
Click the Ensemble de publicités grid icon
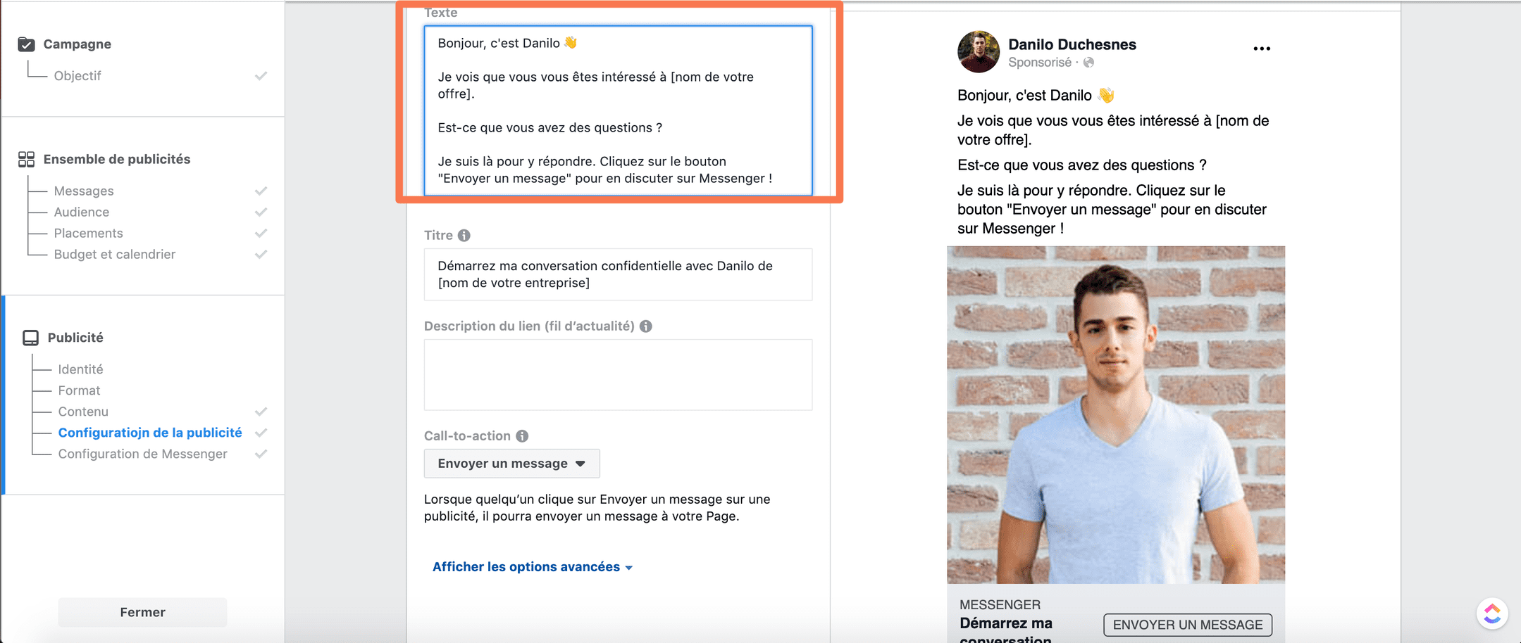[x=26, y=159]
